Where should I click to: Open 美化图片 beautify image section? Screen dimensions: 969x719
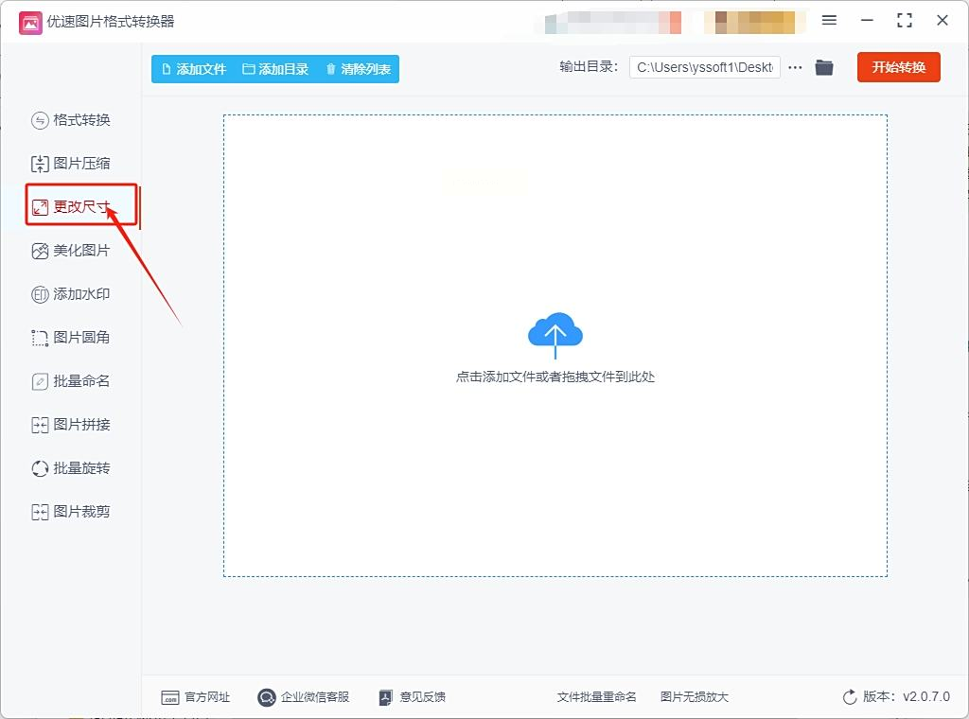click(70, 250)
